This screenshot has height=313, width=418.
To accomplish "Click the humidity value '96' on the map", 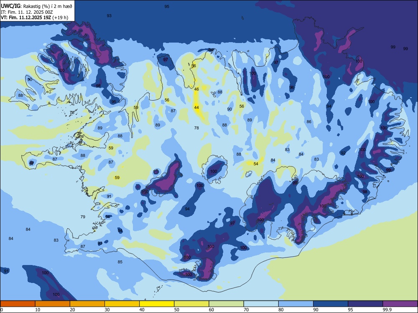I will (292, 87).
